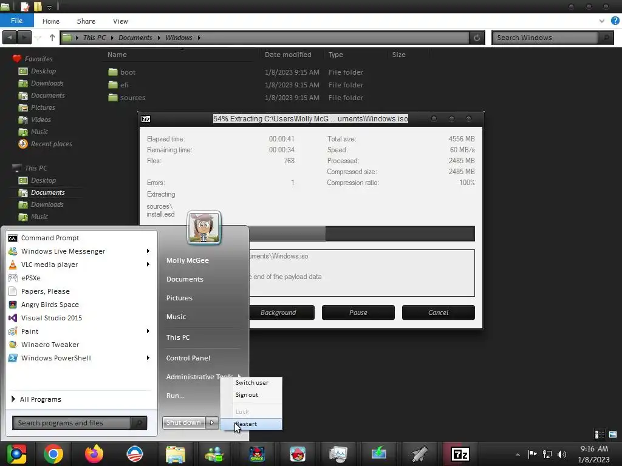622x466 pixels.
Task: Refresh the Explorer address bar
Action: click(477, 38)
